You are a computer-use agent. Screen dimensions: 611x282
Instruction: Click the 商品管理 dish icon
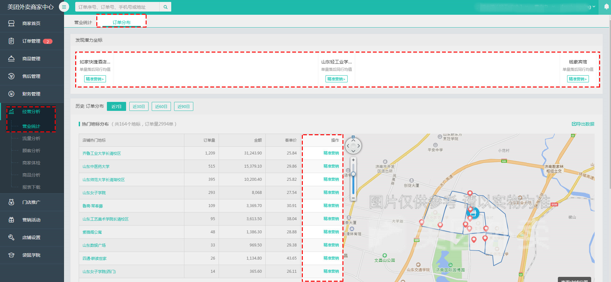click(x=11, y=59)
